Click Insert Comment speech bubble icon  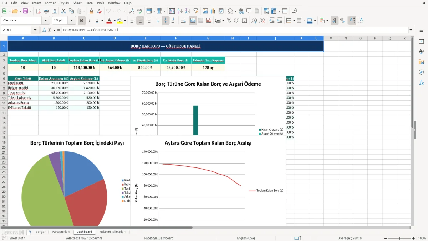(x=249, y=11)
